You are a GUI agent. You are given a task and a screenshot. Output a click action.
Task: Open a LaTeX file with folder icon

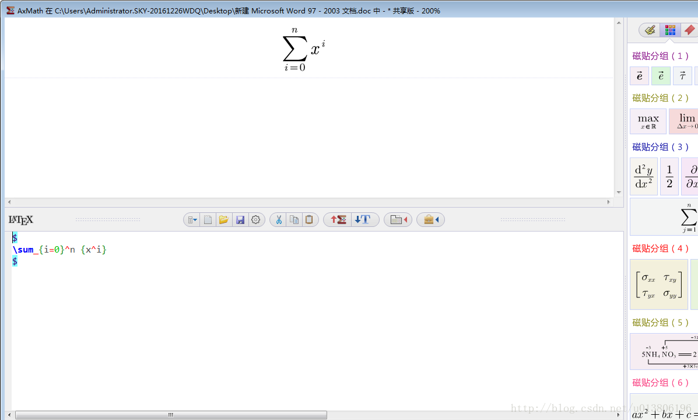(224, 219)
